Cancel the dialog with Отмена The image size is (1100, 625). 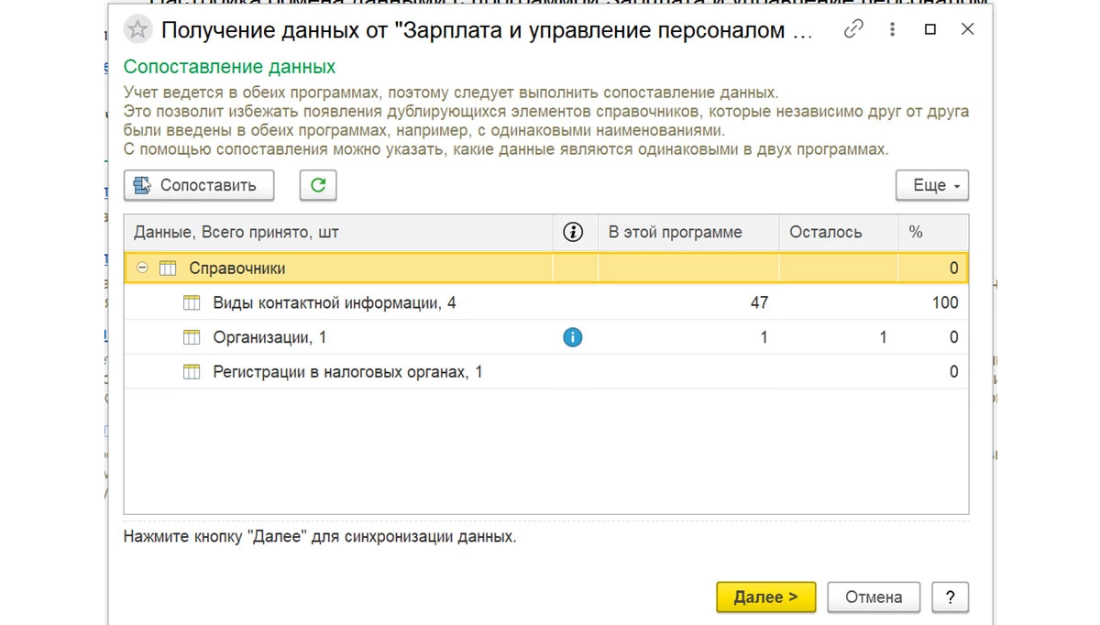[x=874, y=598]
